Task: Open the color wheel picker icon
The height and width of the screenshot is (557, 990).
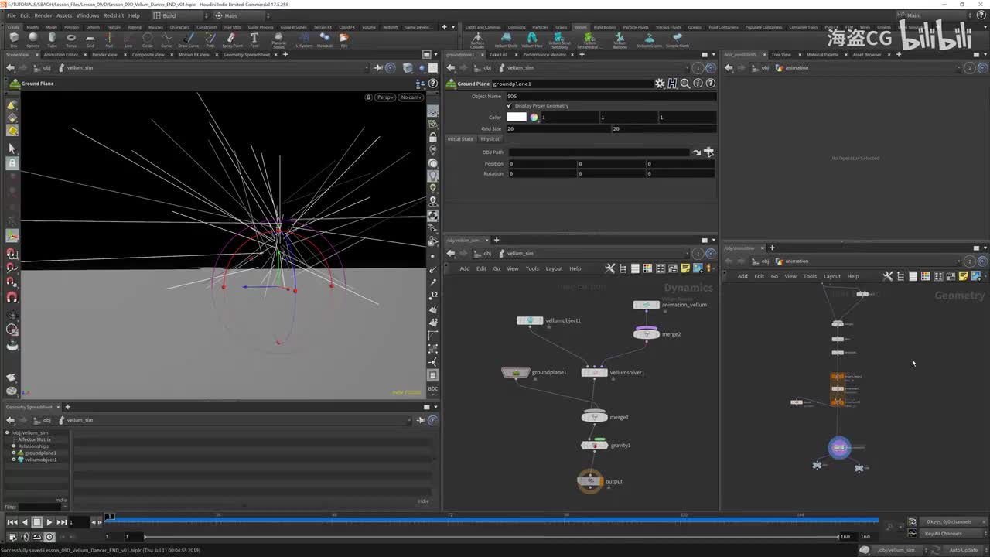Action: [x=534, y=118]
